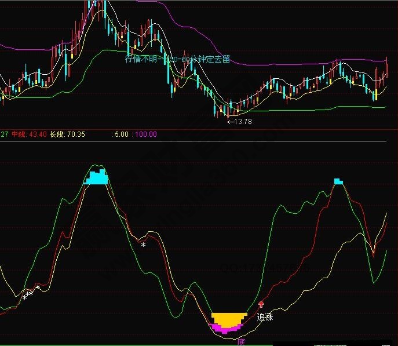398x346 pixels.
Task: Click the green 27 value at left edge
Action: pos(4,134)
